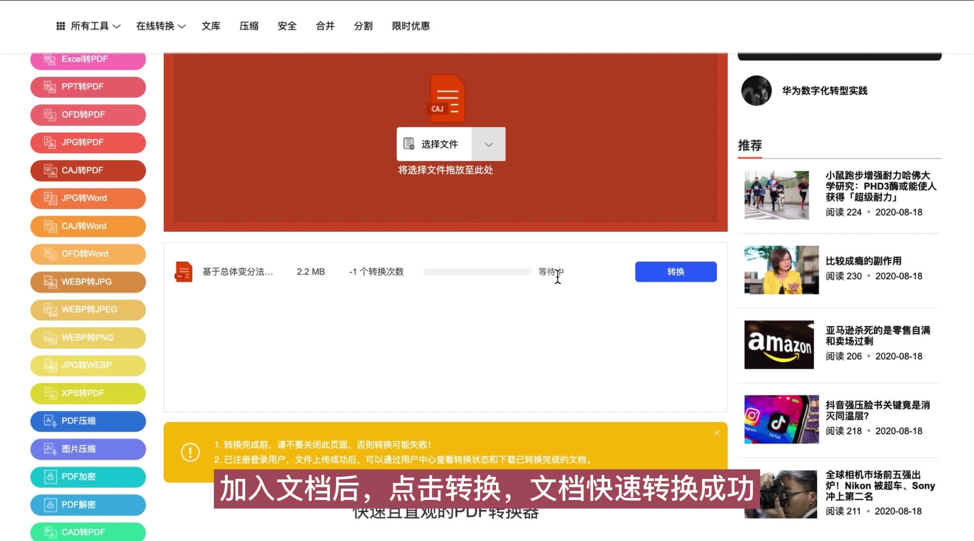
Task: Click the 转换 convert button
Action: click(675, 272)
